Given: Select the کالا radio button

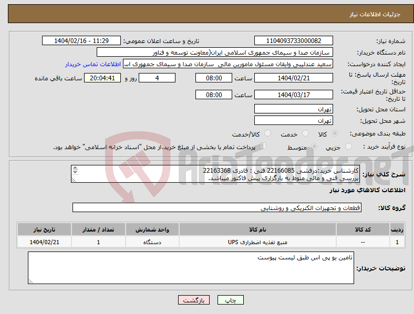Looking at the screenshot, I should pos(335,133).
